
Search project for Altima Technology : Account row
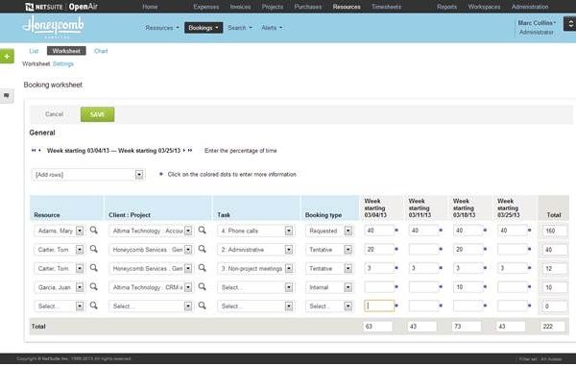pos(202,230)
